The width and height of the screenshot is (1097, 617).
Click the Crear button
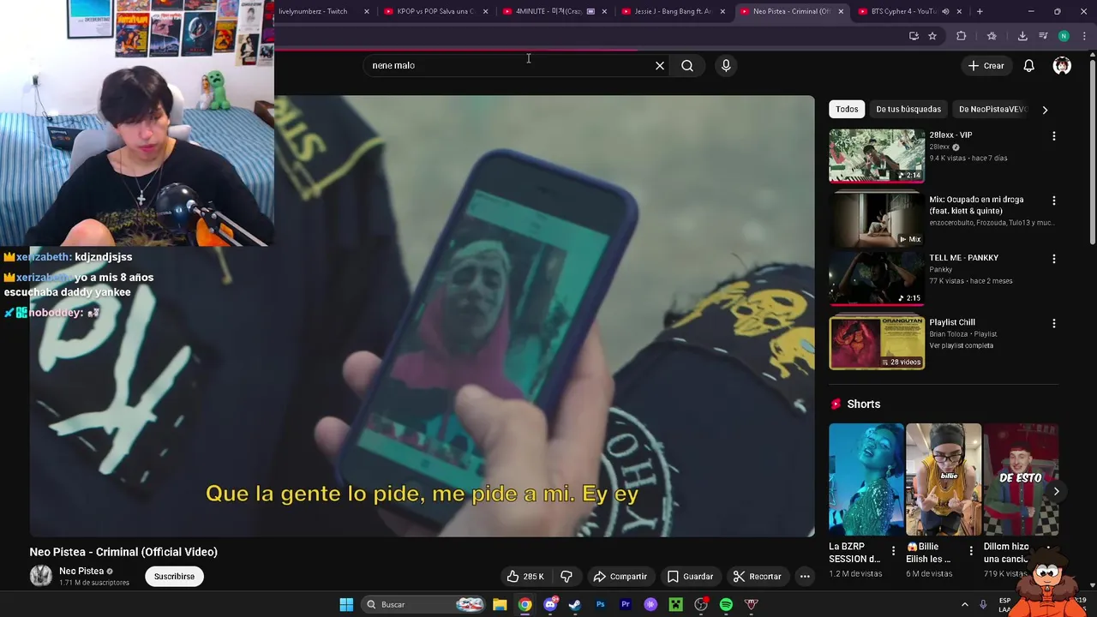coord(986,65)
